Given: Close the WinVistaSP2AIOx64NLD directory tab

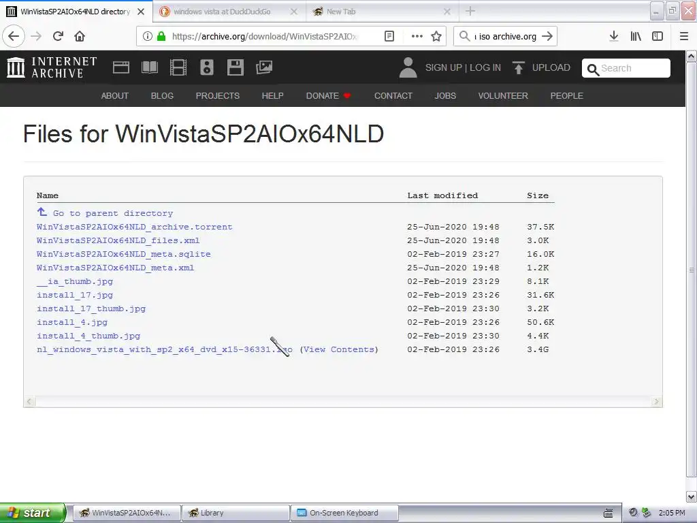Looking at the screenshot, I should click(x=141, y=12).
